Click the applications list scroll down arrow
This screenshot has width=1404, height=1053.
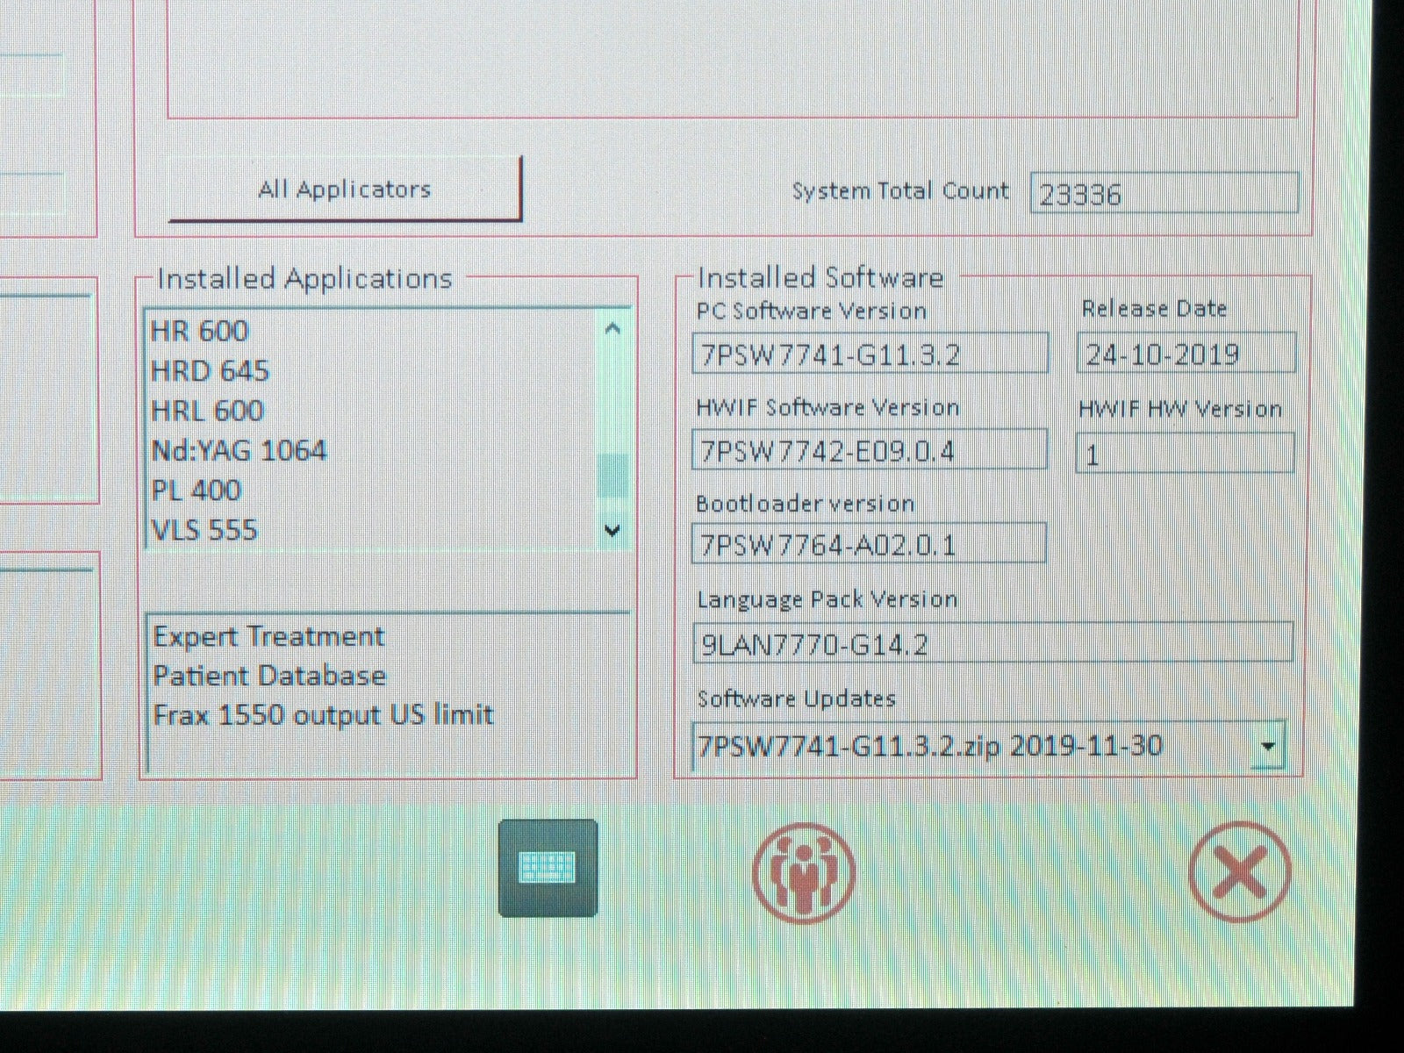[612, 530]
